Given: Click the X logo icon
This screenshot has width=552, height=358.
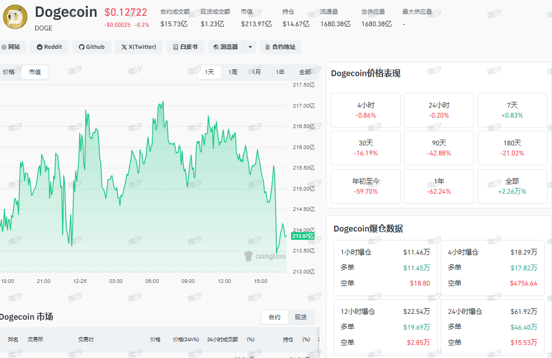Looking at the screenshot, I should (124, 47).
